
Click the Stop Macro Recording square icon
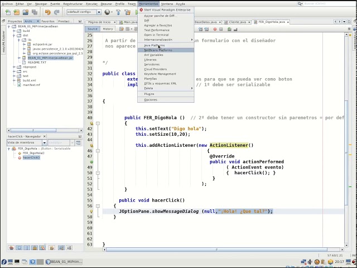221,29
